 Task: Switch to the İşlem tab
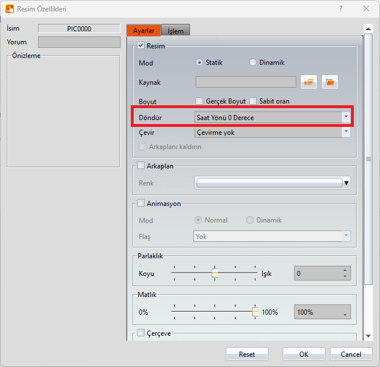[x=175, y=31]
